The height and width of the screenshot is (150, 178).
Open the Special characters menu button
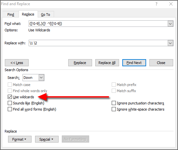click(x=47, y=139)
